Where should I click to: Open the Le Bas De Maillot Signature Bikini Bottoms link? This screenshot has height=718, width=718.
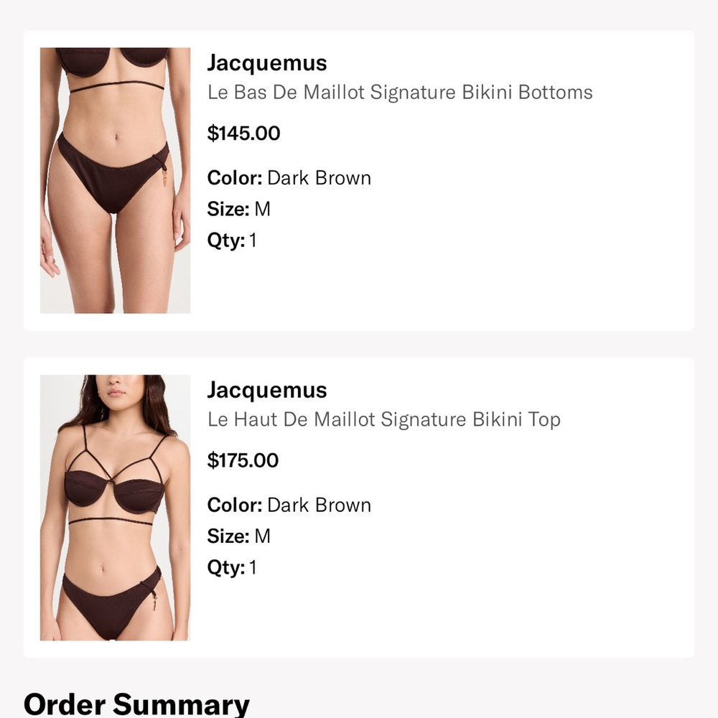(399, 93)
